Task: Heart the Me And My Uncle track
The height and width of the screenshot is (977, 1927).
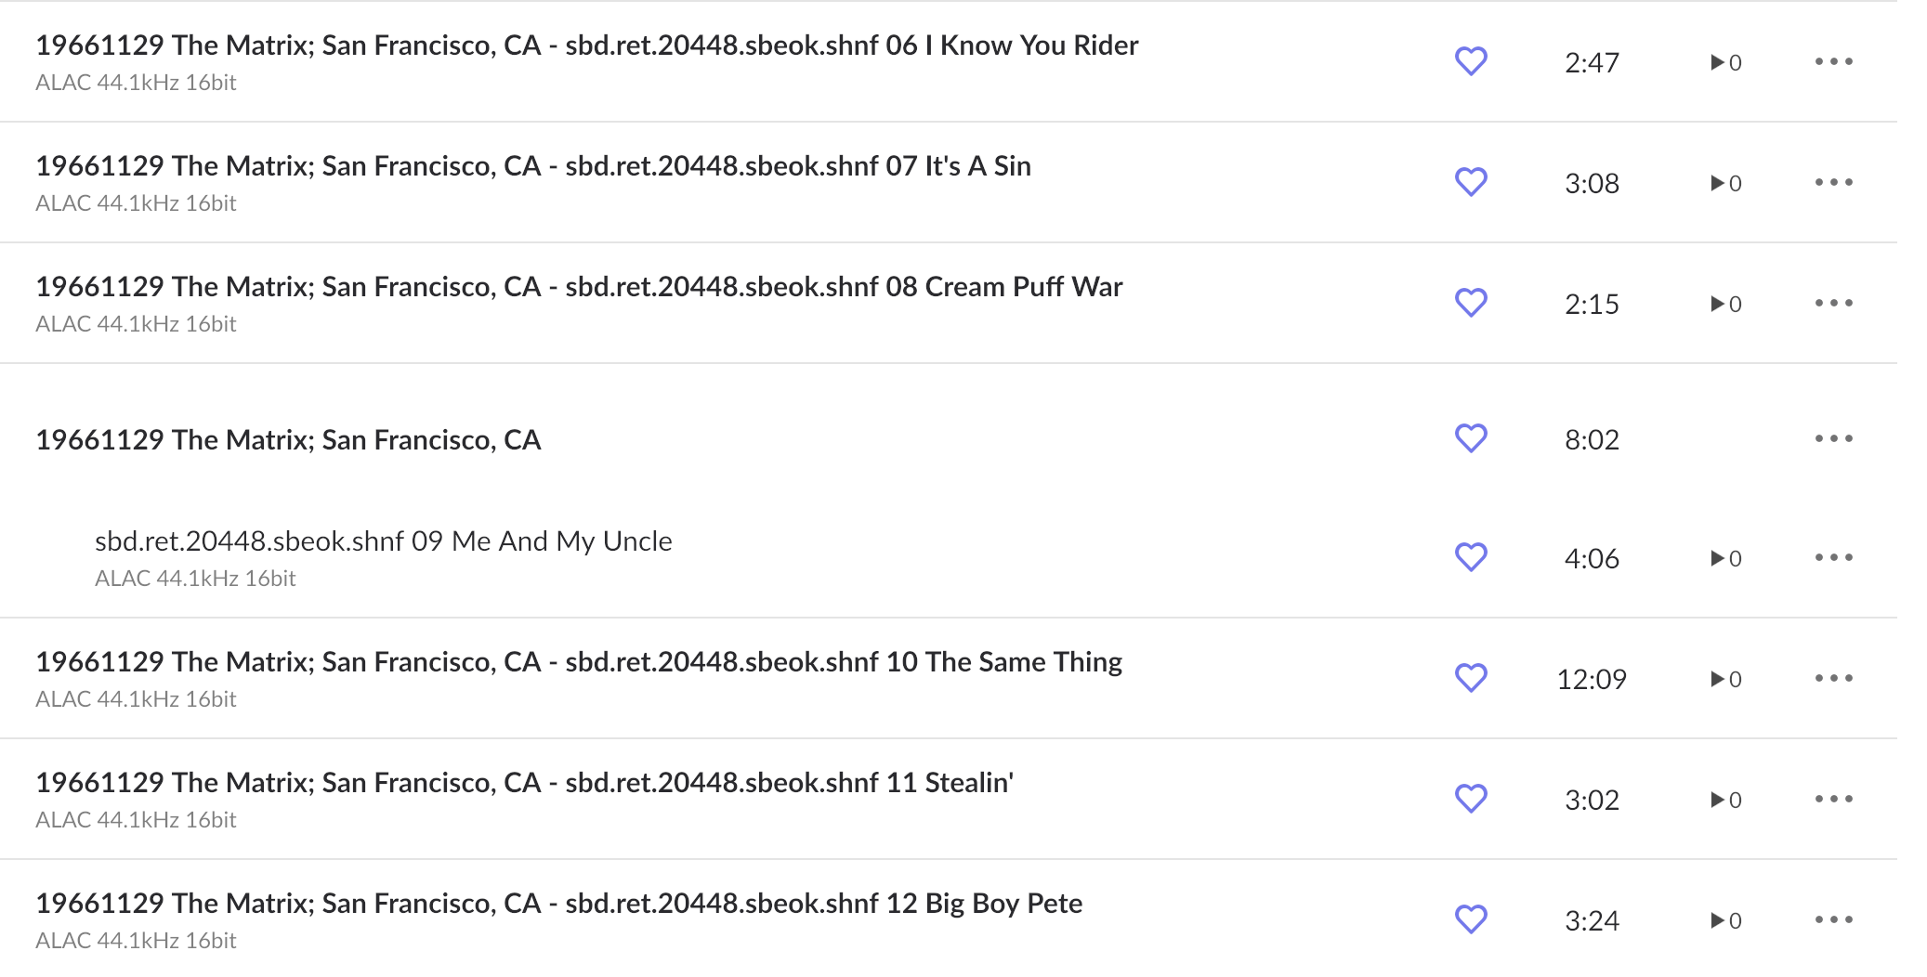Action: click(1471, 557)
